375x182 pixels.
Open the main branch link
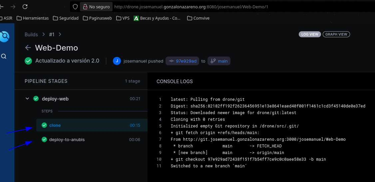[x=219, y=61]
